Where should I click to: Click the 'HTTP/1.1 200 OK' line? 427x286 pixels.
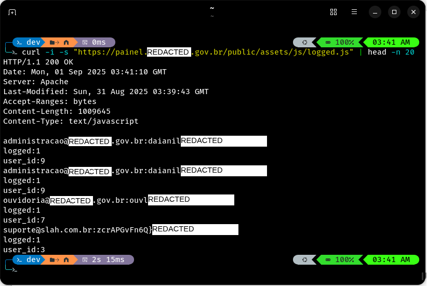click(38, 62)
